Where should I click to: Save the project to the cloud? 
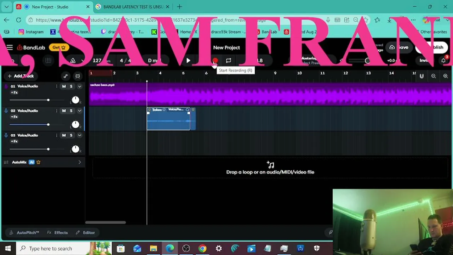pyautogui.click(x=399, y=47)
